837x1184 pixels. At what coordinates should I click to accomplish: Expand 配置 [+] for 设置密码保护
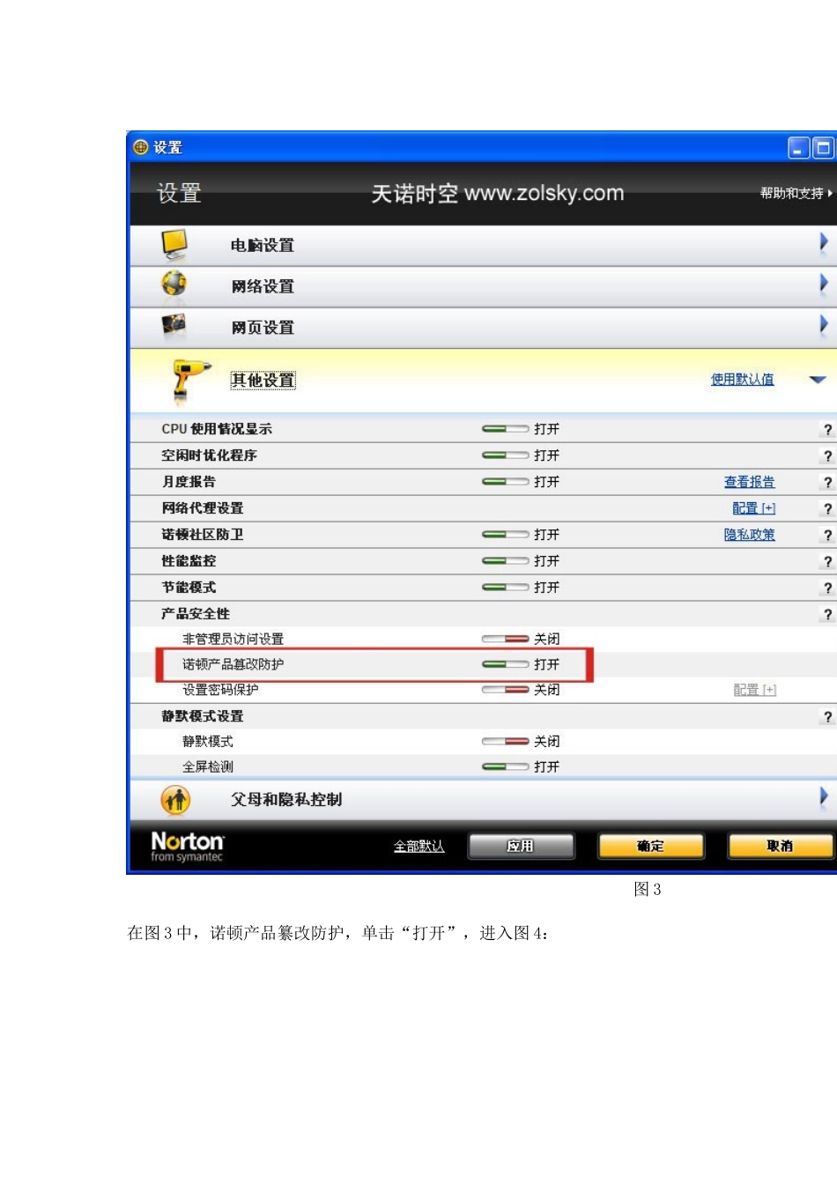[755, 690]
